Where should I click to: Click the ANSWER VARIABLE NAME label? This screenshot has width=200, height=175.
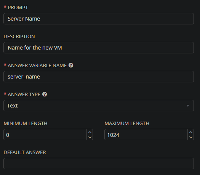coord(37,65)
